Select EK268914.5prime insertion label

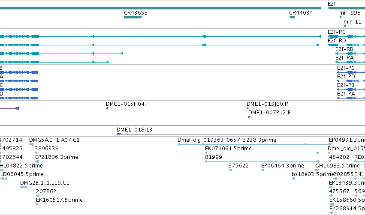pos(347,209)
